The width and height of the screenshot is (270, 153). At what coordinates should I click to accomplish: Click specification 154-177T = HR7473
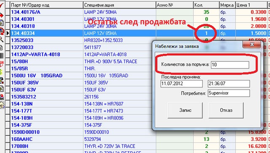coord(104,111)
